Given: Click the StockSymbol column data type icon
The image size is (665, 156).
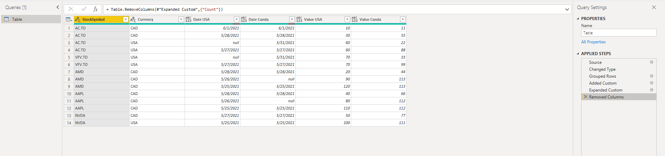Looking at the screenshot, I should click(78, 20).
